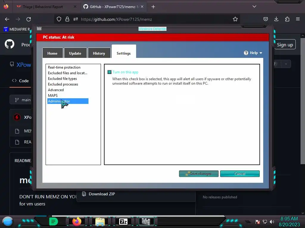Open the Save to Pocket icon
This screenshot has width=305, height=228.
click(265, 19)
